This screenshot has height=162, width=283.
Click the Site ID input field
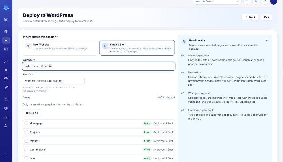(54, 81)
